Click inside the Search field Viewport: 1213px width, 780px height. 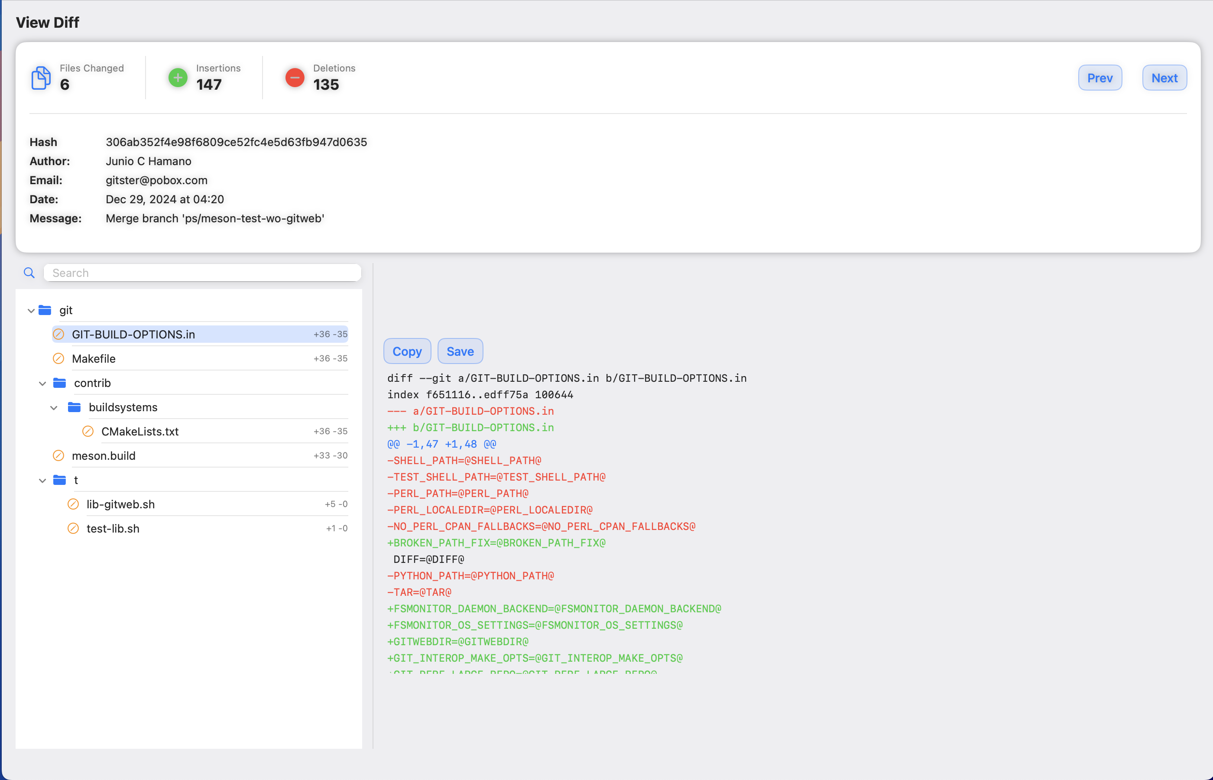[202, 273]
